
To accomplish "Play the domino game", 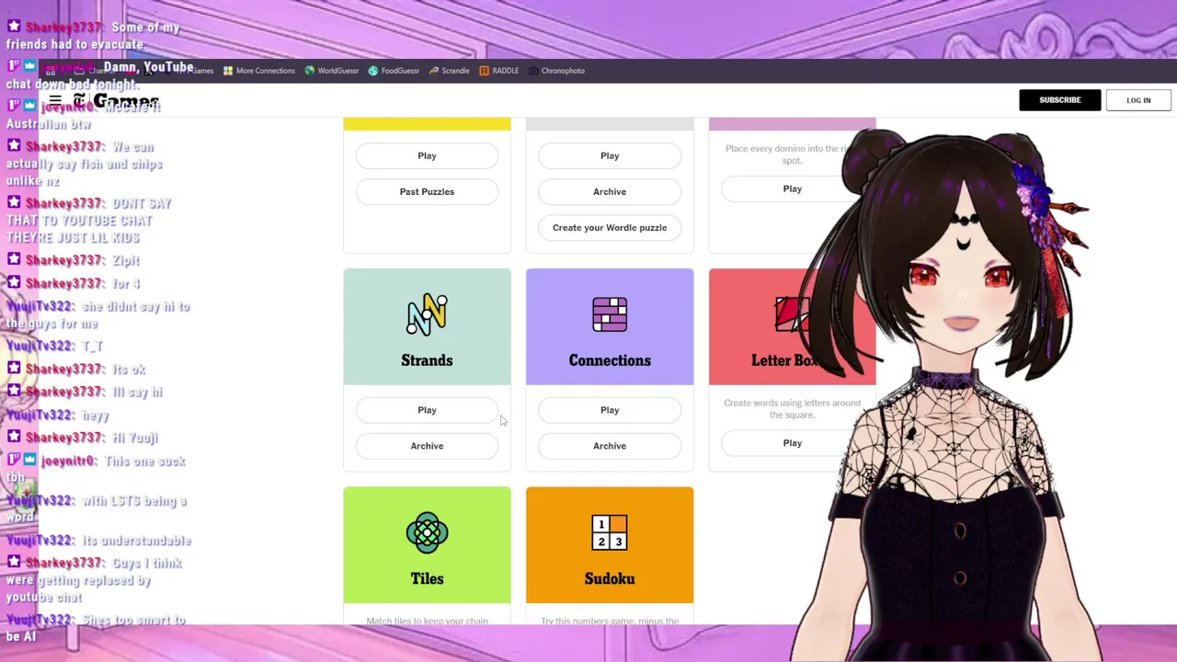I will [x=792, y=188].
